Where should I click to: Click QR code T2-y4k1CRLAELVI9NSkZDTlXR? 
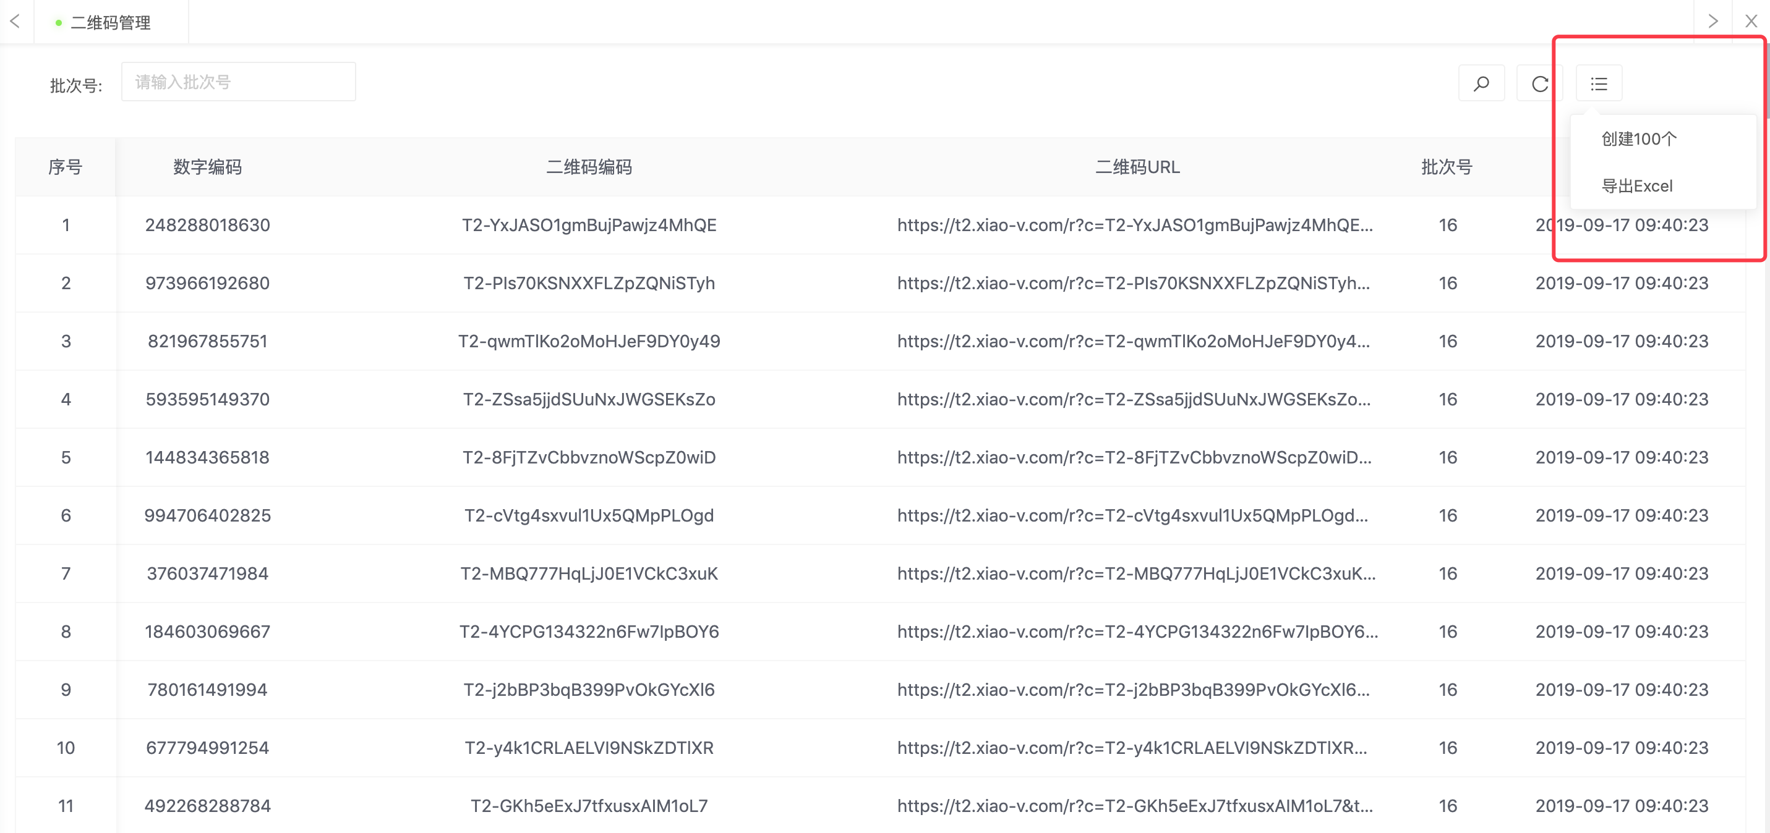click(589, 748)
